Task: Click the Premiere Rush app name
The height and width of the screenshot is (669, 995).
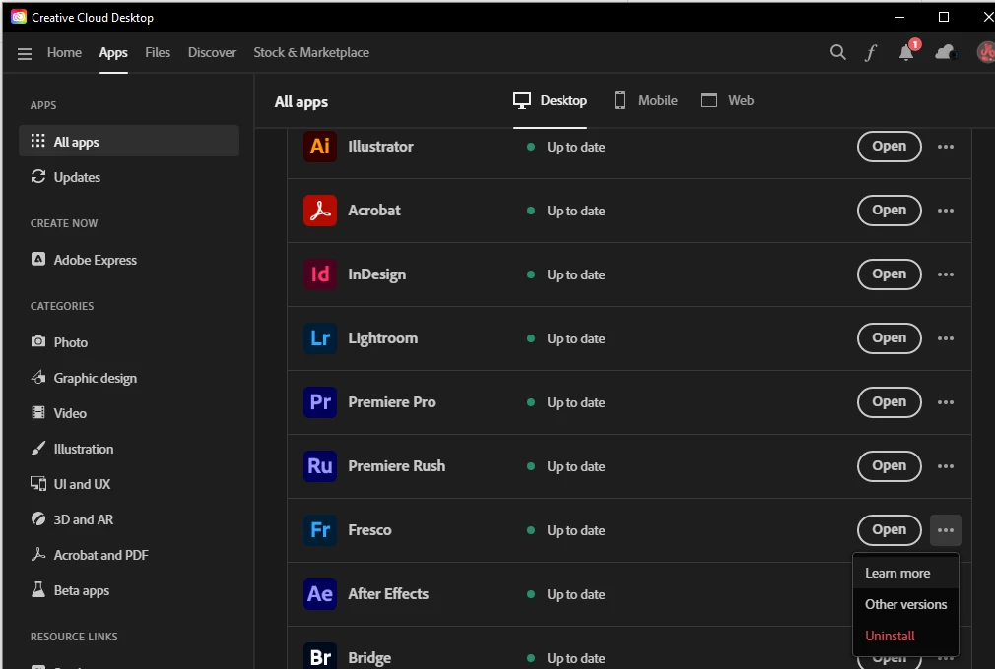Action: click(397, 466)
